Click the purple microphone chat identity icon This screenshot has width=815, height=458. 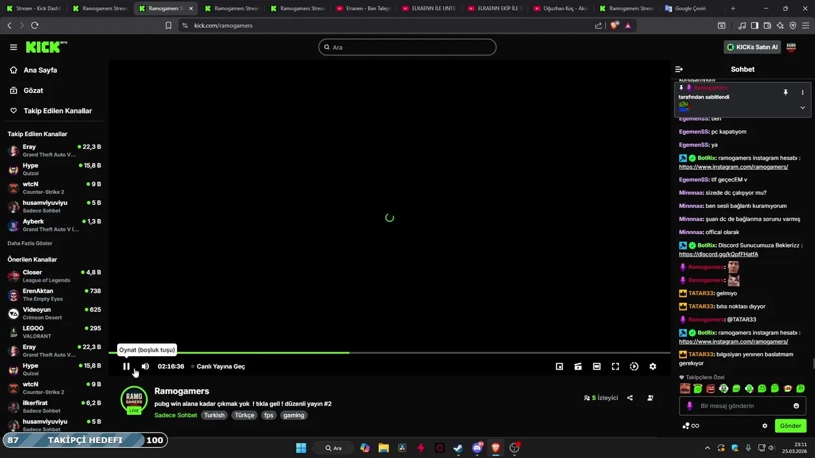[x=690, y=406]
